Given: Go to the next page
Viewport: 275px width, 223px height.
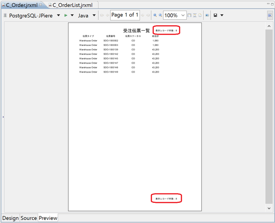Looking at the screenshot, I should (142, 16).
